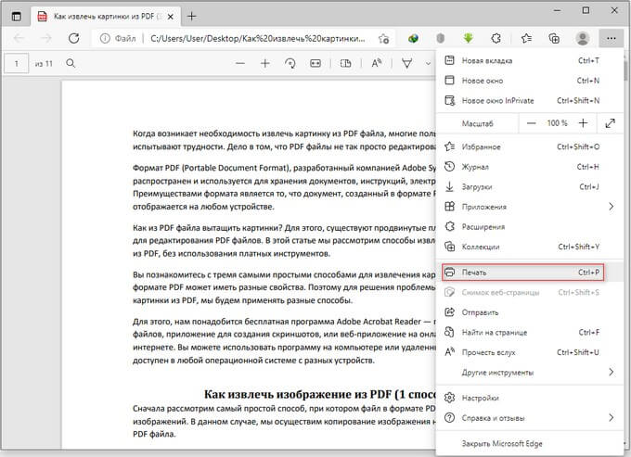The image size is (631, 457).
Task: Open a new tab with the plus button
Action: point(192,17)
